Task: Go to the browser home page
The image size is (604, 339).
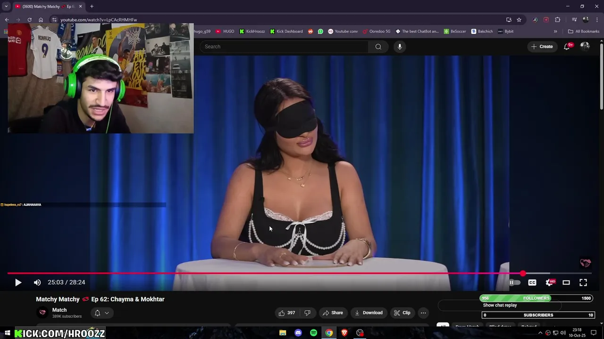Action: [x=41, y=20]
